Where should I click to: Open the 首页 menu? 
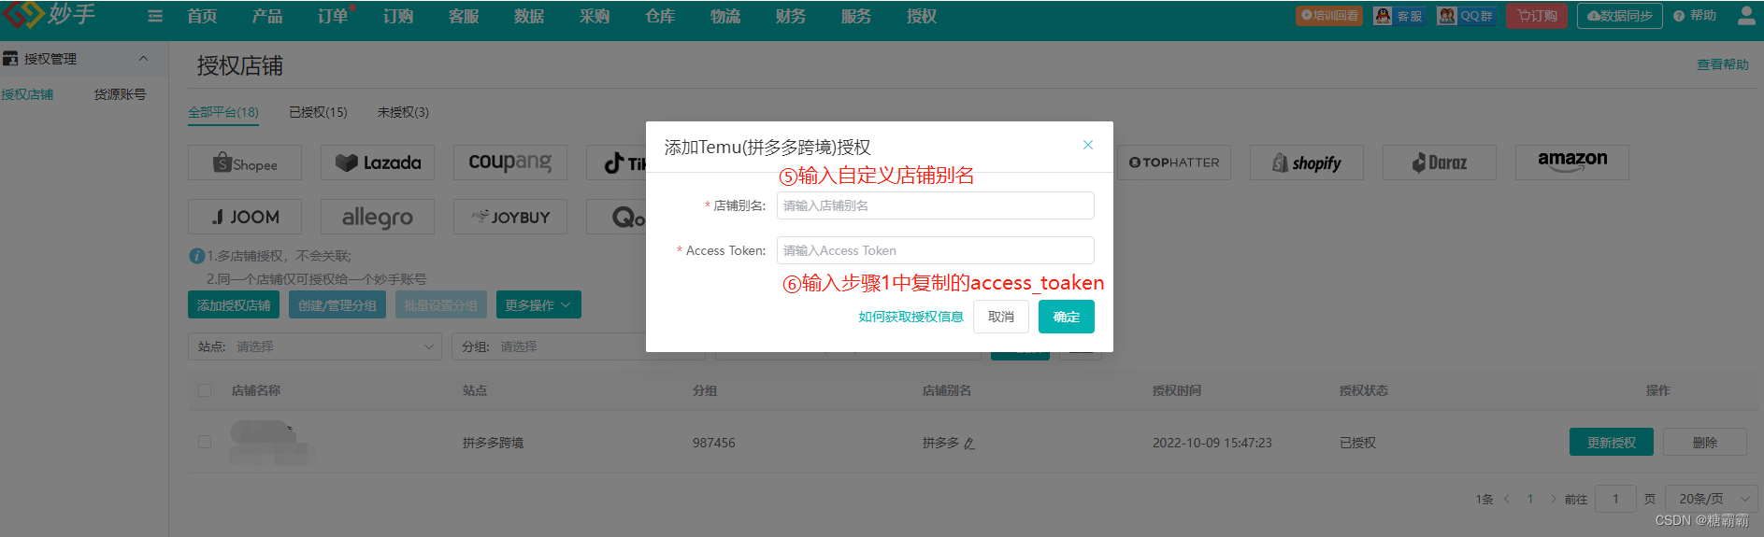pyautogui.click(x=202, y=16)
